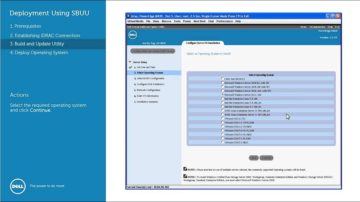Select VMware ESXi 5.0 U1 HDD option
Image resolution: width=360 pixels, height=202 pixels.
click(223, 134)
